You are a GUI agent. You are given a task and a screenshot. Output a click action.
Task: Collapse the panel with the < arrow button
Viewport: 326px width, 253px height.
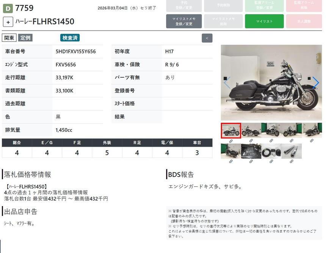tap(207, 38)
